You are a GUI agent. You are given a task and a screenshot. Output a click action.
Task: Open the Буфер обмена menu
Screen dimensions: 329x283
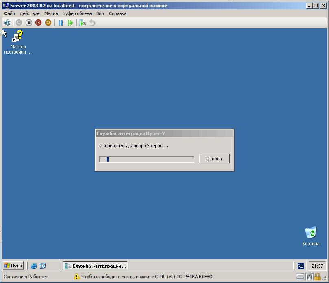tap(77, 13)
